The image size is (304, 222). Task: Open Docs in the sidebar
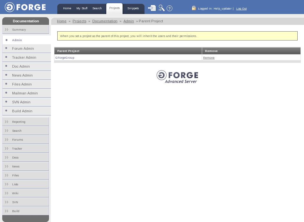[25, 158]
